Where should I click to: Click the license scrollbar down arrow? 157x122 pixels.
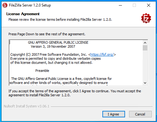pyautogui.click(x=145, y=83)
